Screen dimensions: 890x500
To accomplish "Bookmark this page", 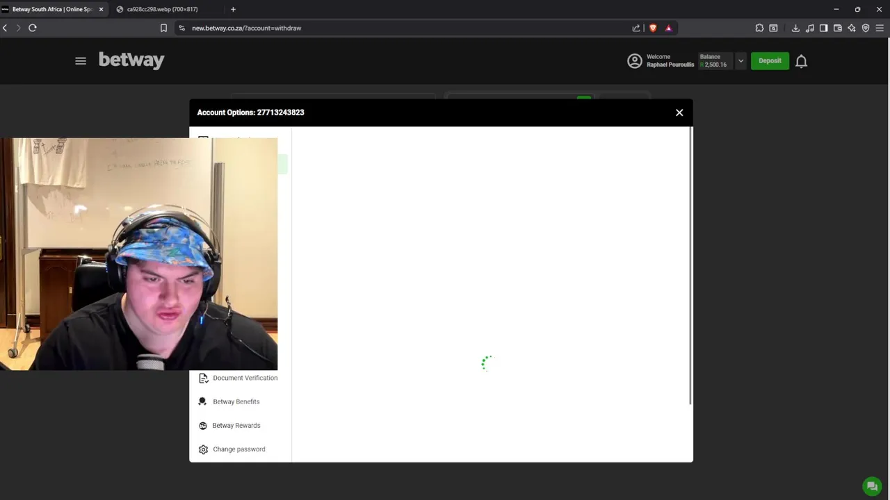I will [163, 28].
